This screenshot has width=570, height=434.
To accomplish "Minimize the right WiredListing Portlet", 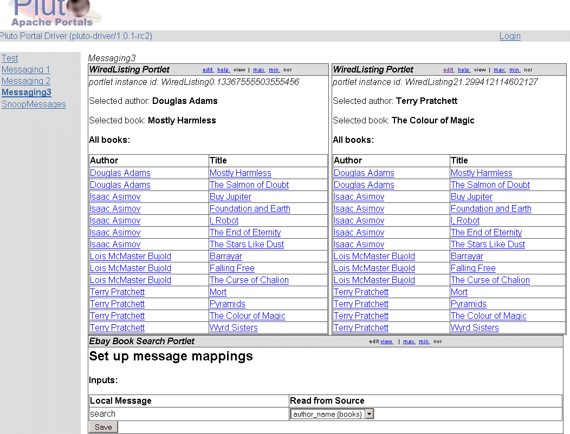I will coord(515,70).
